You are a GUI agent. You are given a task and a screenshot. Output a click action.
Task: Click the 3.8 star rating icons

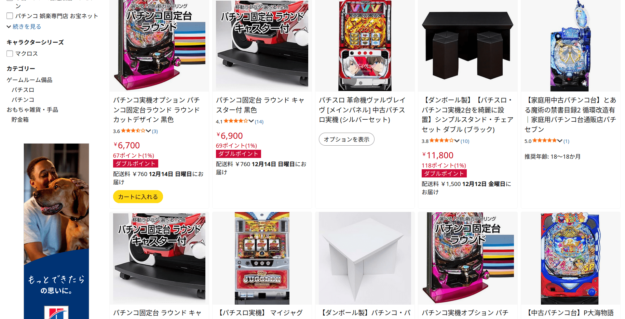441,141
